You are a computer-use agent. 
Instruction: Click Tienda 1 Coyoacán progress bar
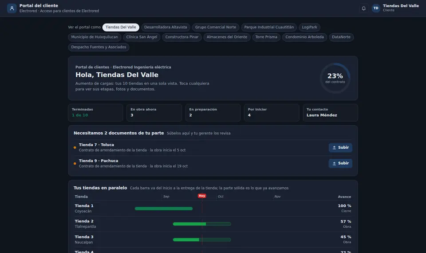164,209
